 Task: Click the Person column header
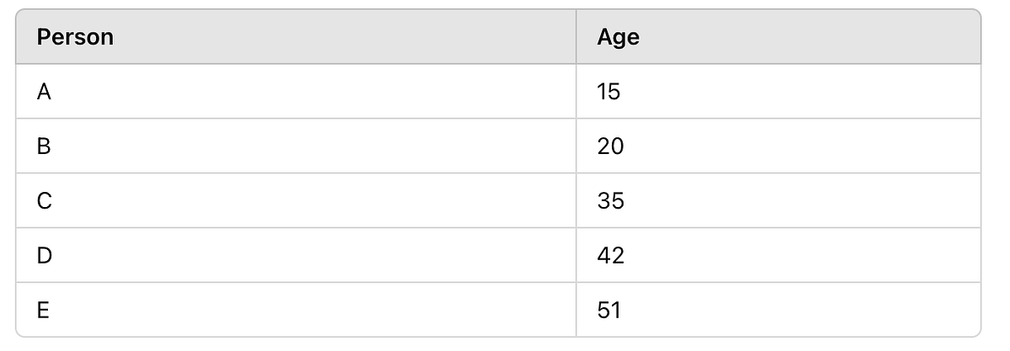(x=296, y=37)
